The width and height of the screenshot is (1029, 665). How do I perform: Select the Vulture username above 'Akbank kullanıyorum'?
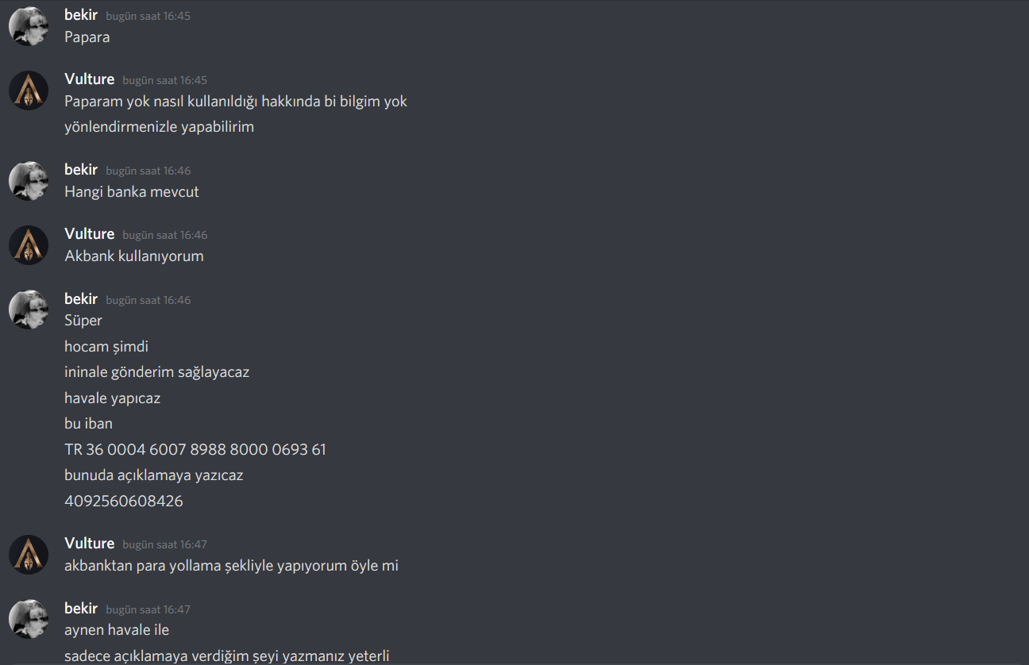[x=90, y=234]
